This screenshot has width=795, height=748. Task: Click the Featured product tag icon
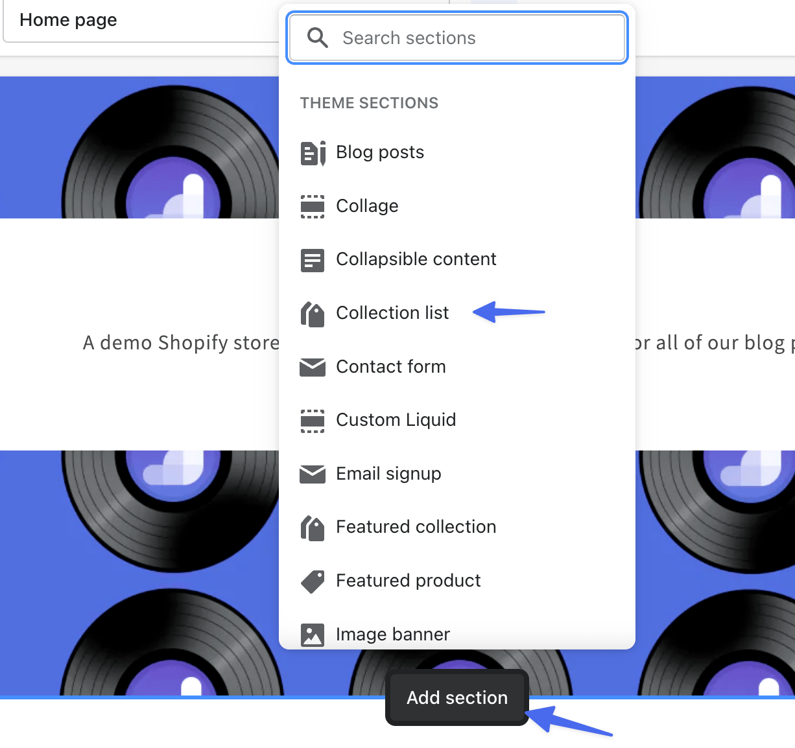click(313, 581)
